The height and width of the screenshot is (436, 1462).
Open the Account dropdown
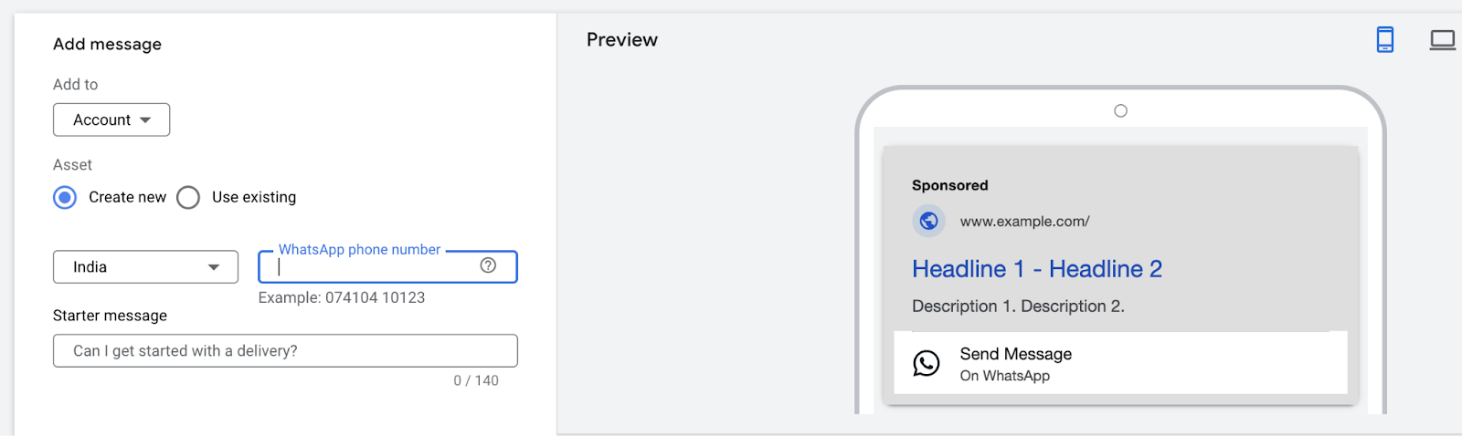click(111, 119)
